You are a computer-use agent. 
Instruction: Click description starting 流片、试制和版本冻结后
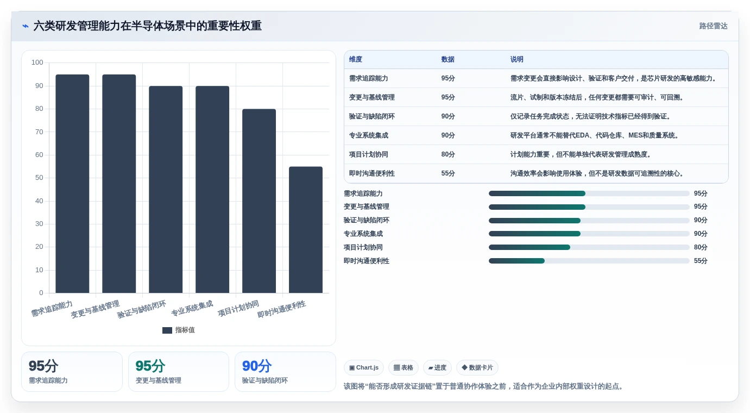coord(597,98)
